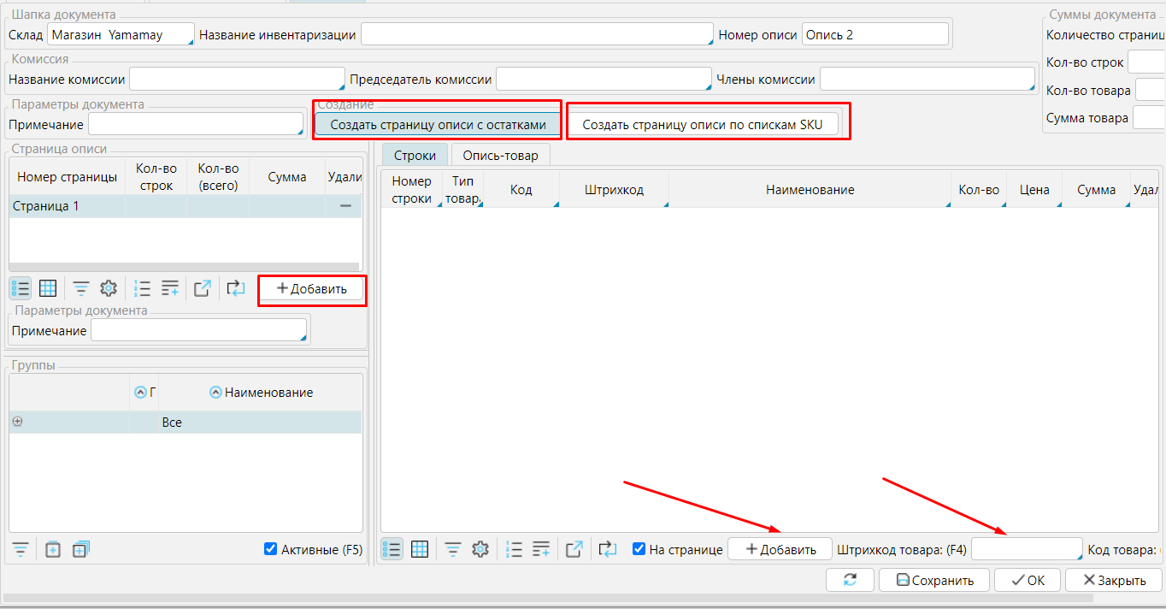This screenshot has height=609, width=1166.
Task: Click Создать страницу описи с остатками
Action: click(438, 125)
